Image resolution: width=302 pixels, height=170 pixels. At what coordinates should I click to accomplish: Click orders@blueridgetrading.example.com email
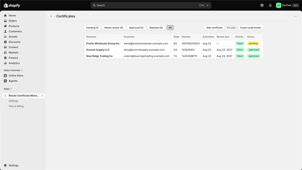tap(146, 56)
